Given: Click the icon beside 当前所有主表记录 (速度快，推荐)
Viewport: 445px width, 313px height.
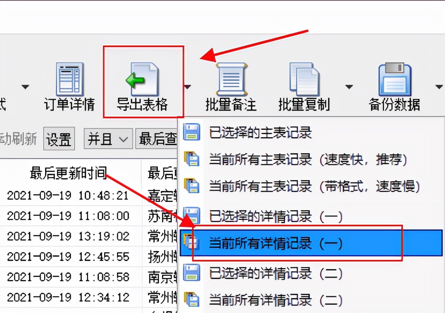Looking at the screenshot, I should 192,159.
